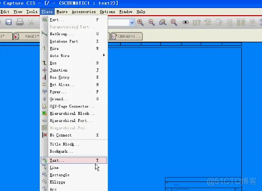Click the Junction cross icon in menu
The height and width of the screenshot is (191, 262).
pyautogui.click(x=45, y=70)
